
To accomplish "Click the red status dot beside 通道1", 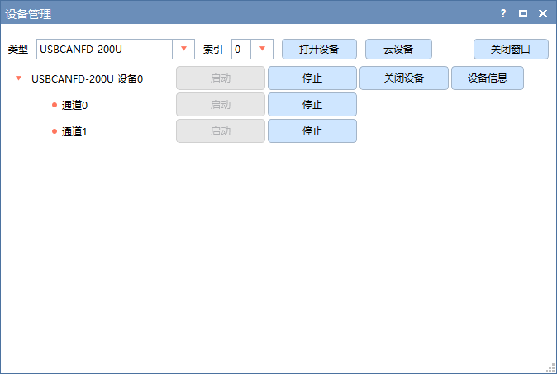I will (x=55, y=131).
